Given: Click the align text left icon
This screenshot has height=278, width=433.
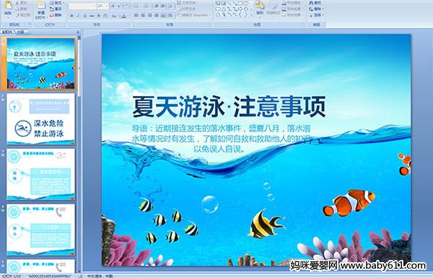Looking at the screenshot, I should coord(136,15).
